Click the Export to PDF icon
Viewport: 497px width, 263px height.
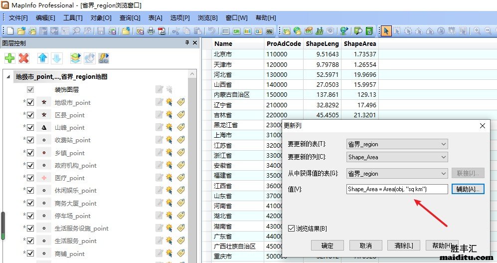tap(162, 31)
